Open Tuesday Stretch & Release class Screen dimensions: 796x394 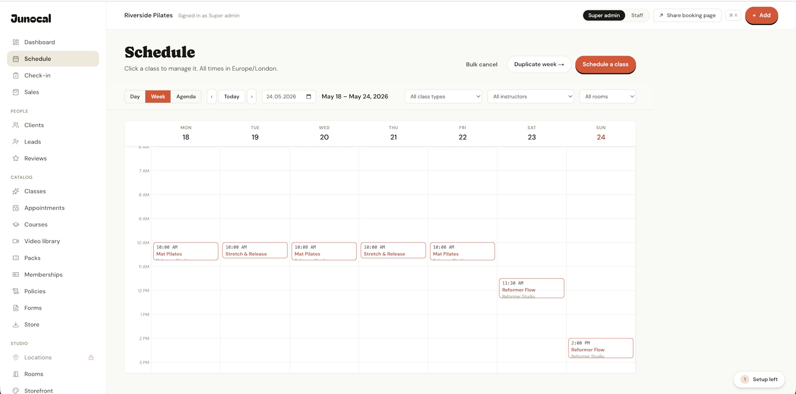click(x=255, y=250)
